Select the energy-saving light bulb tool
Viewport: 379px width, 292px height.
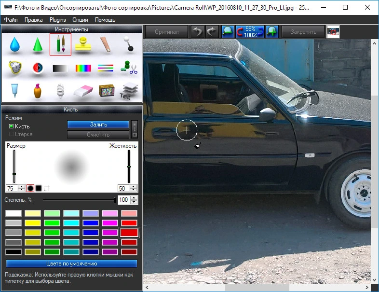60,91
